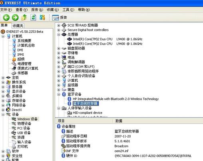This screenshot has height=161, width=203.
Task: Click the 磁盘驱动器 disk icon
Action: (x=64, y=48)
